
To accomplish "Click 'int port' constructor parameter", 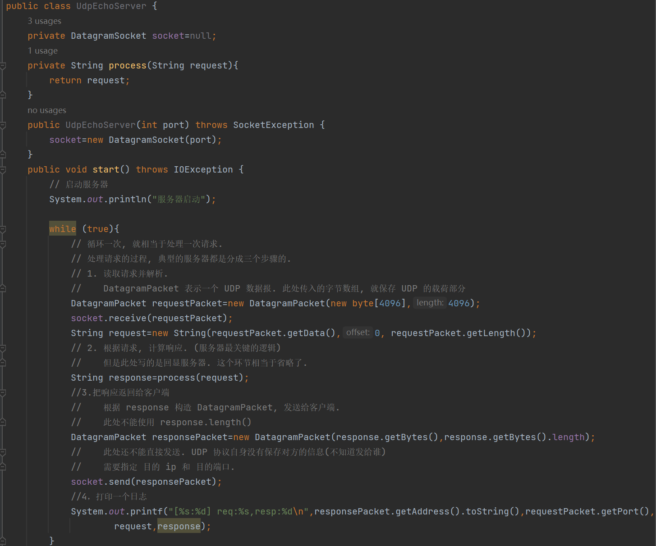I will 163,125.
